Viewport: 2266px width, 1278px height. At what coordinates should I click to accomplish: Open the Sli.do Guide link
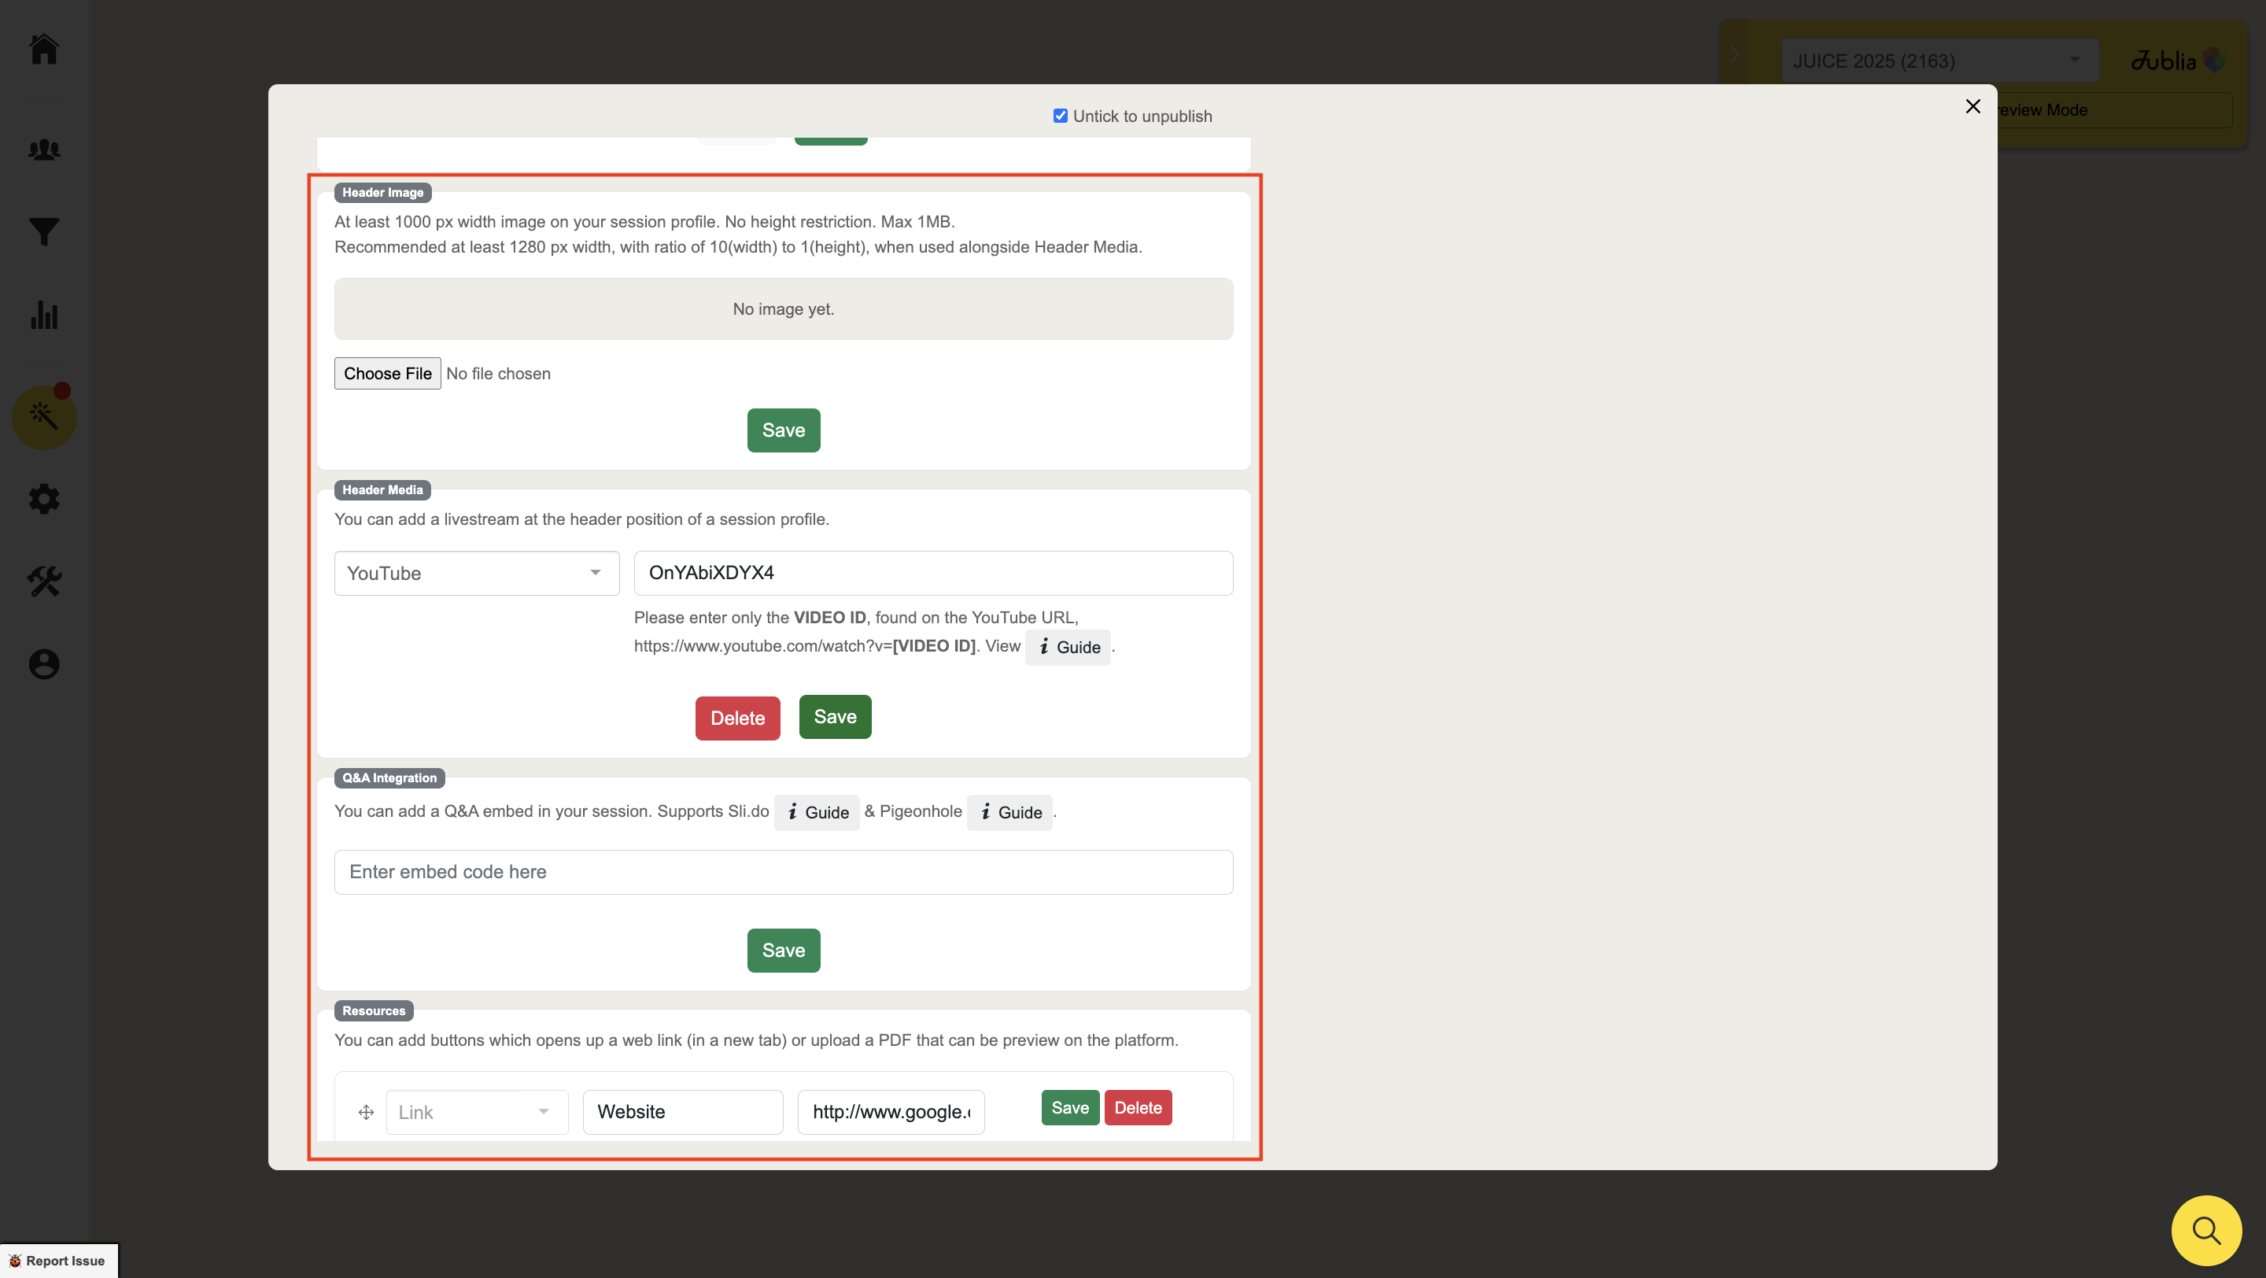(817, 813)
